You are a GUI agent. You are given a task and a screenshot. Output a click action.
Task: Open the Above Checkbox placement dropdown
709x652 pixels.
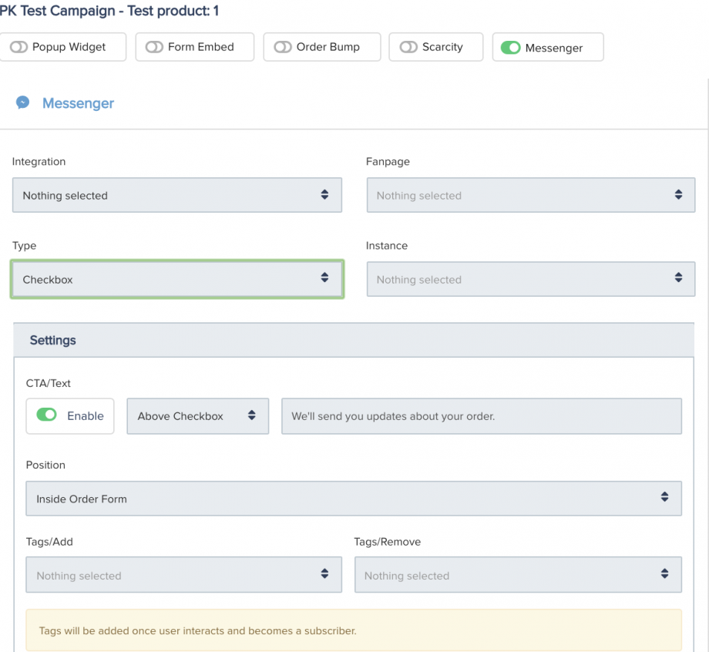(197, 416)
